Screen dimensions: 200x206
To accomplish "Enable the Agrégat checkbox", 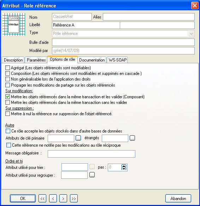I will [7, 67].
